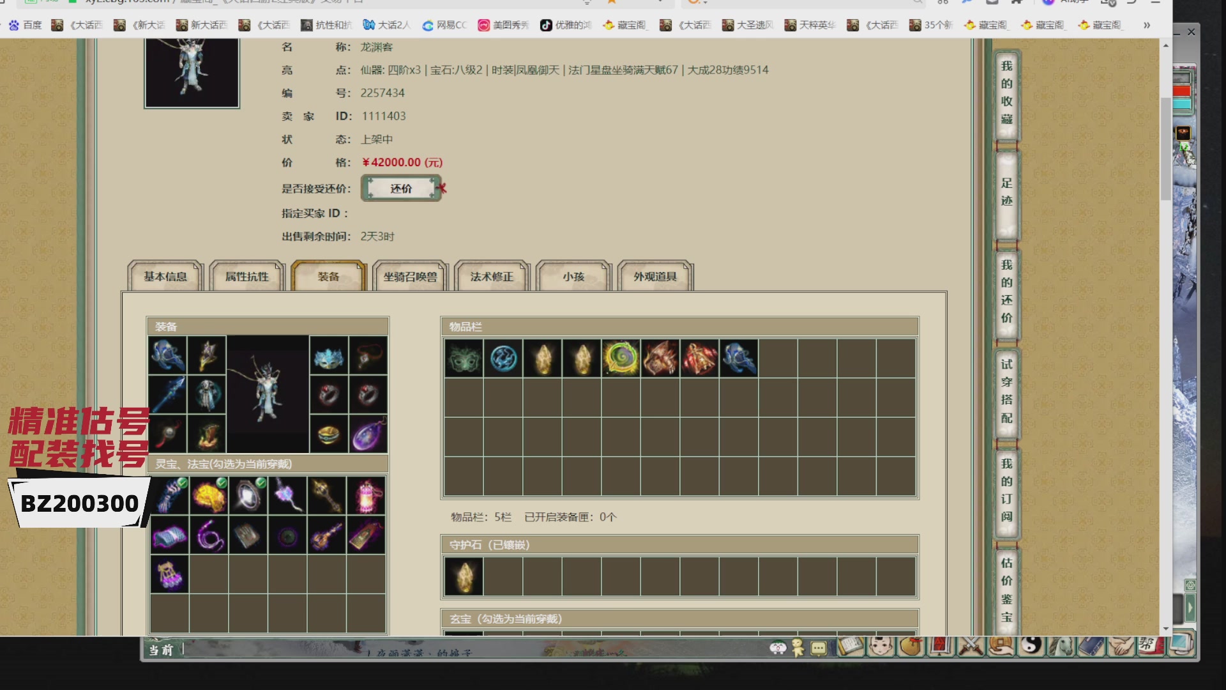Click the purple amulet equipment slot

368,434
